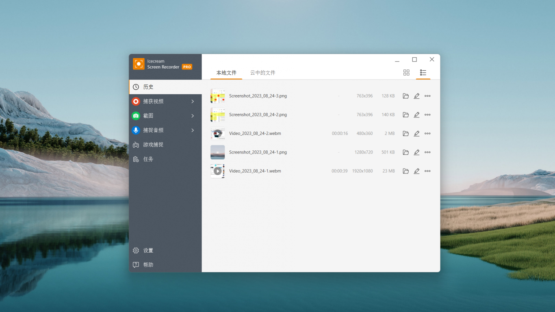Click the red capture video icon

(x=136, y=102)
